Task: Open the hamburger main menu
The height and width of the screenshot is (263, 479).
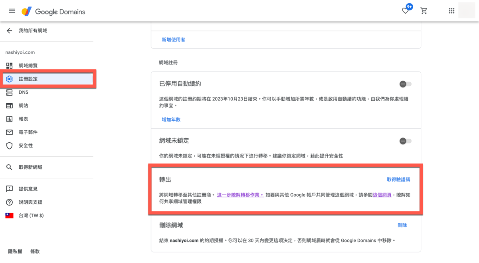Action: [12, 11]
